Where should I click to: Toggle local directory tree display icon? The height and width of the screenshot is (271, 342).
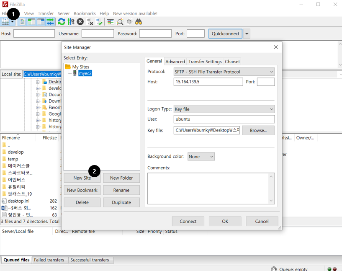pos(31,22)
